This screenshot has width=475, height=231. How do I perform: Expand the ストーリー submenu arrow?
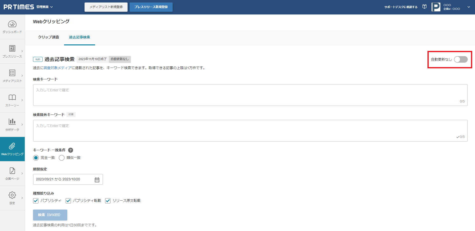(22, 100)
